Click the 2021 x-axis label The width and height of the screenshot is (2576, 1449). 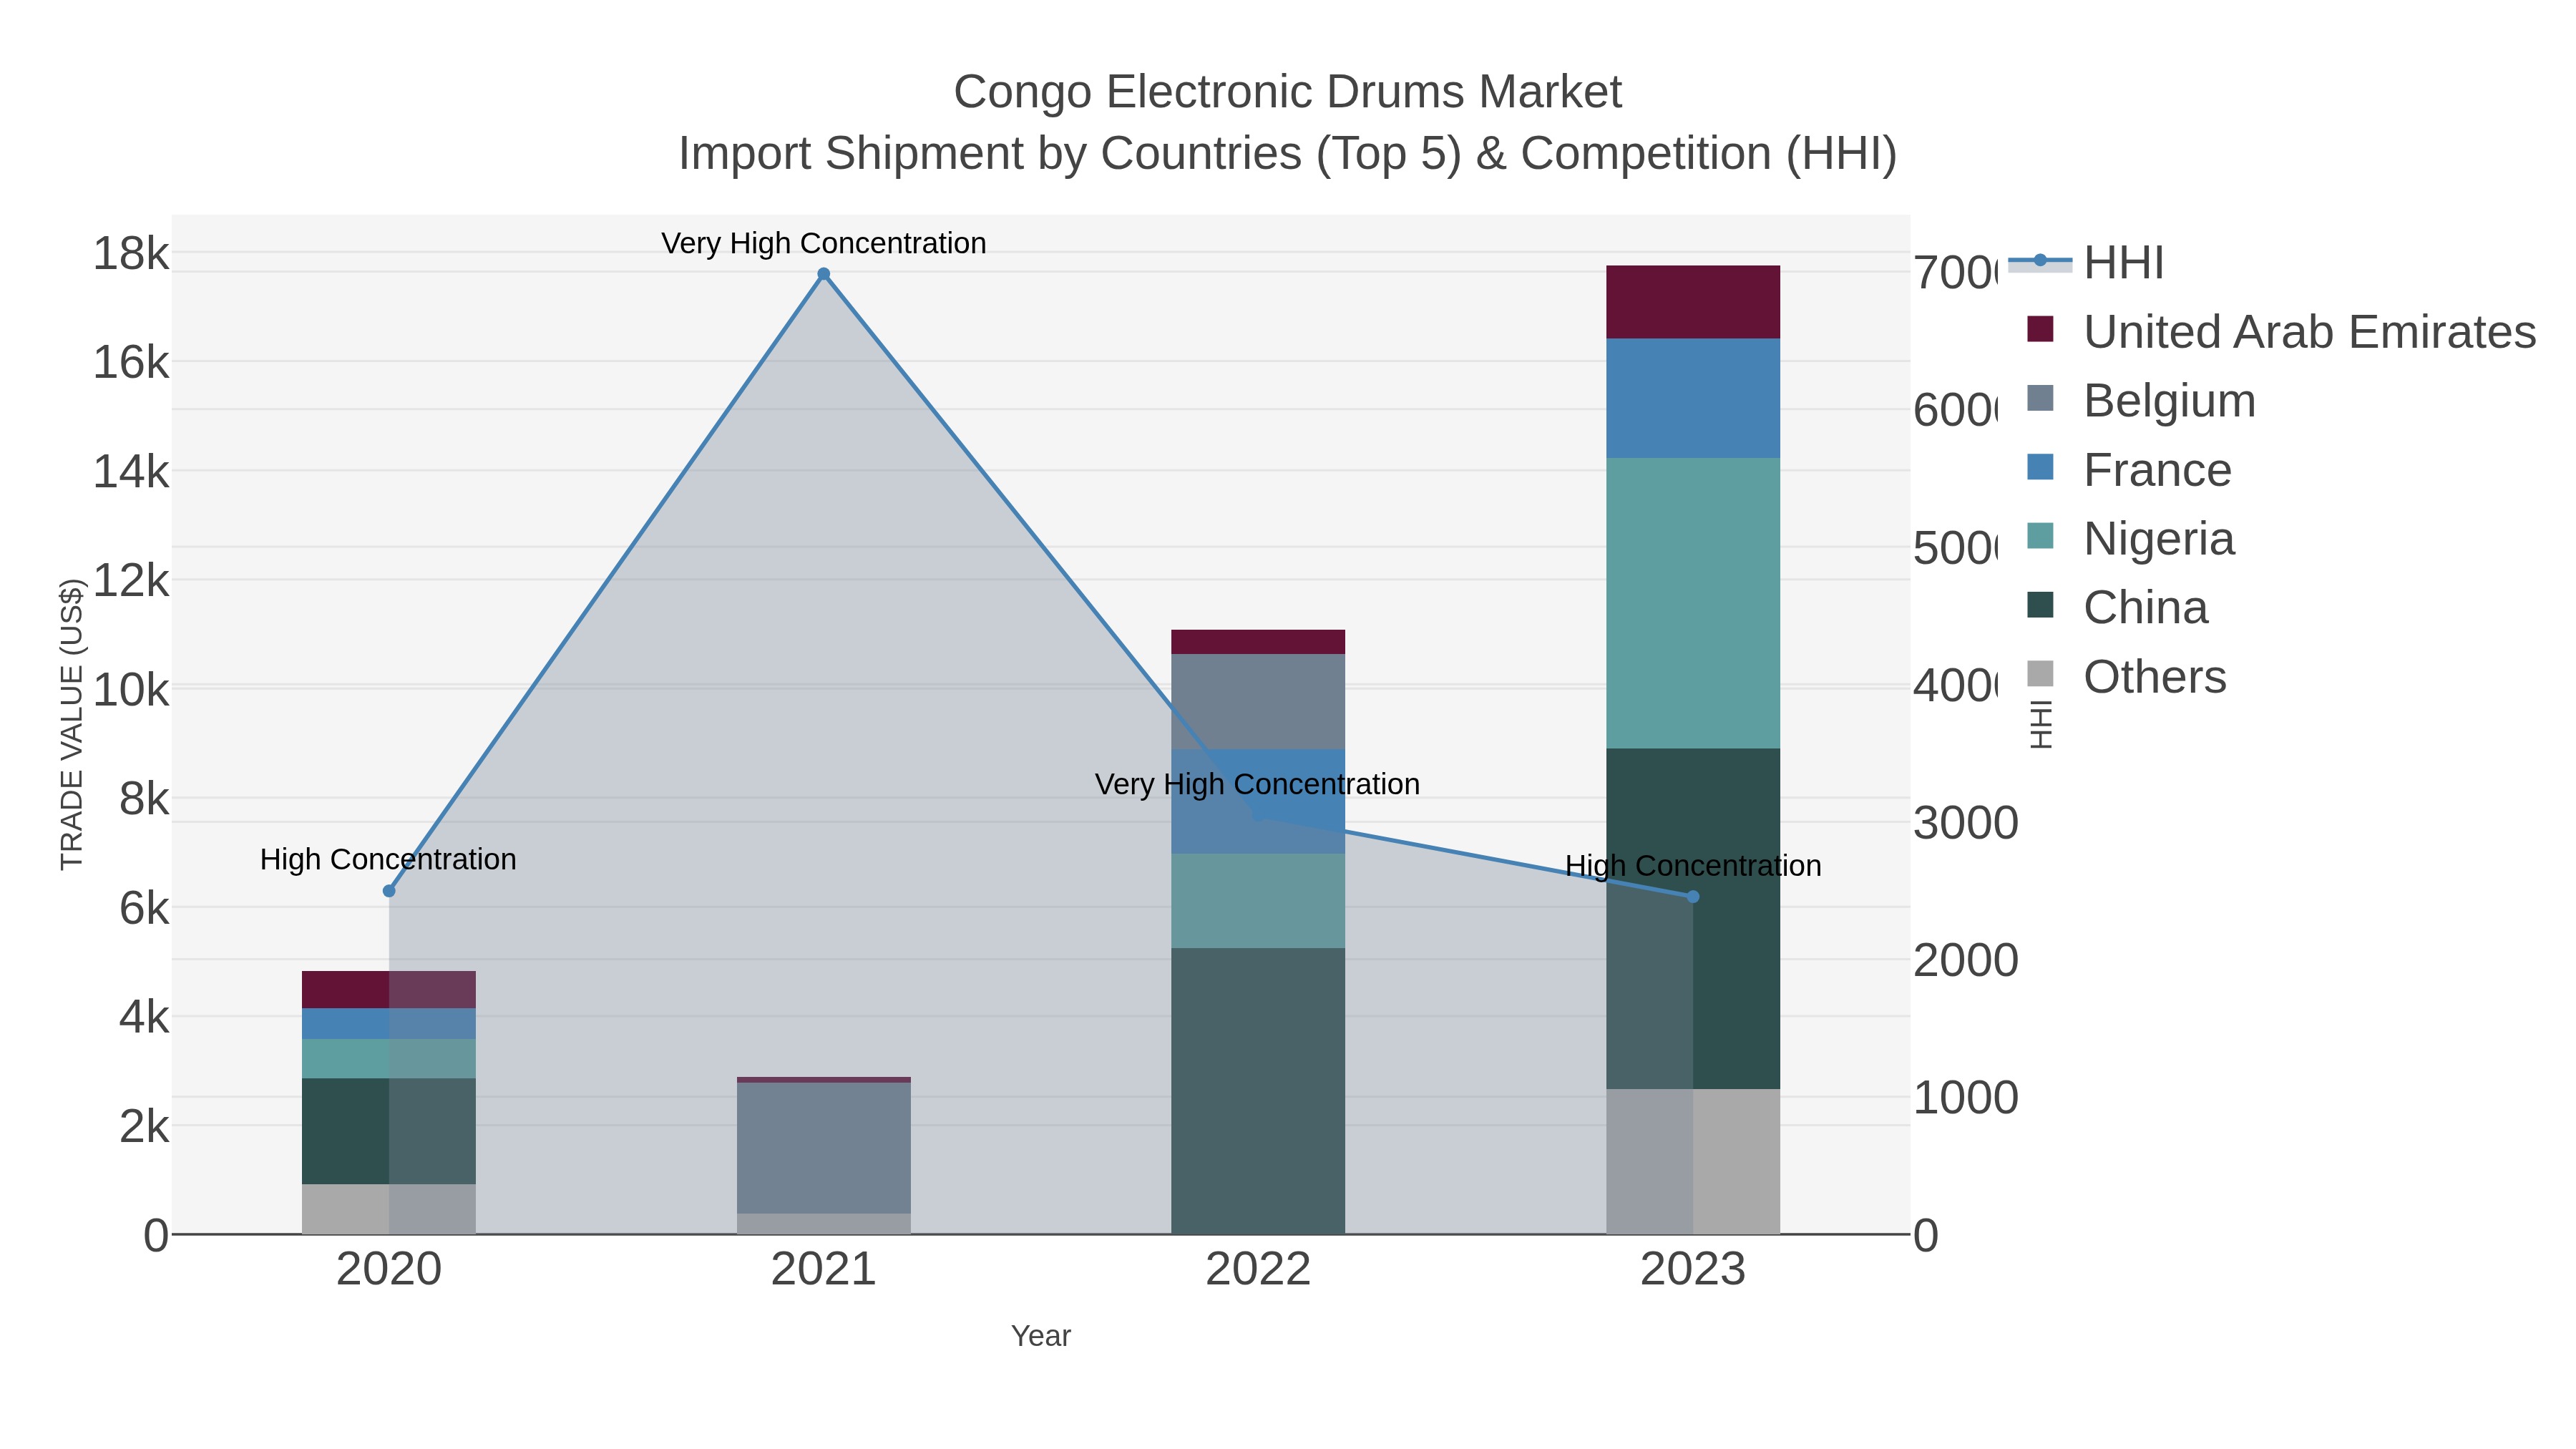(824, 1270)
